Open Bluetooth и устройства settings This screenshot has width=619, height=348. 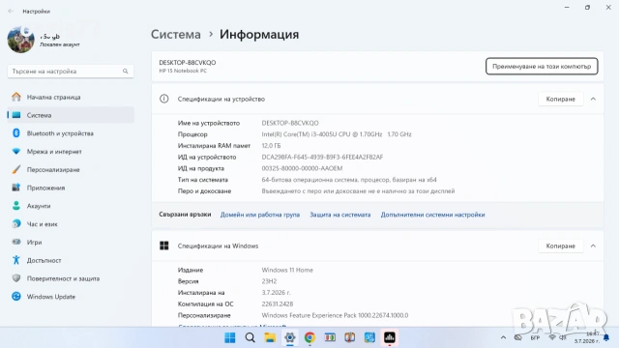[x=71, y=133]
